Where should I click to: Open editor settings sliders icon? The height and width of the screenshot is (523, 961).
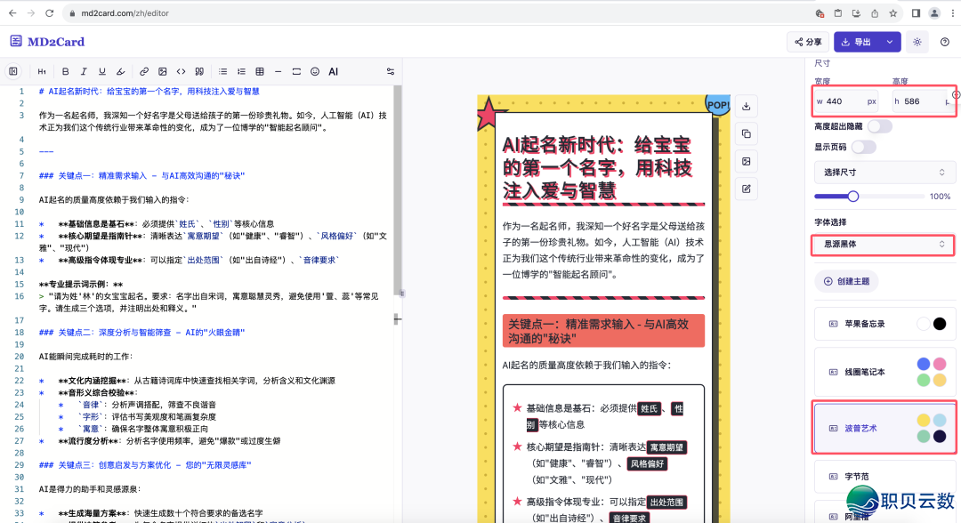tap(391, 72)
